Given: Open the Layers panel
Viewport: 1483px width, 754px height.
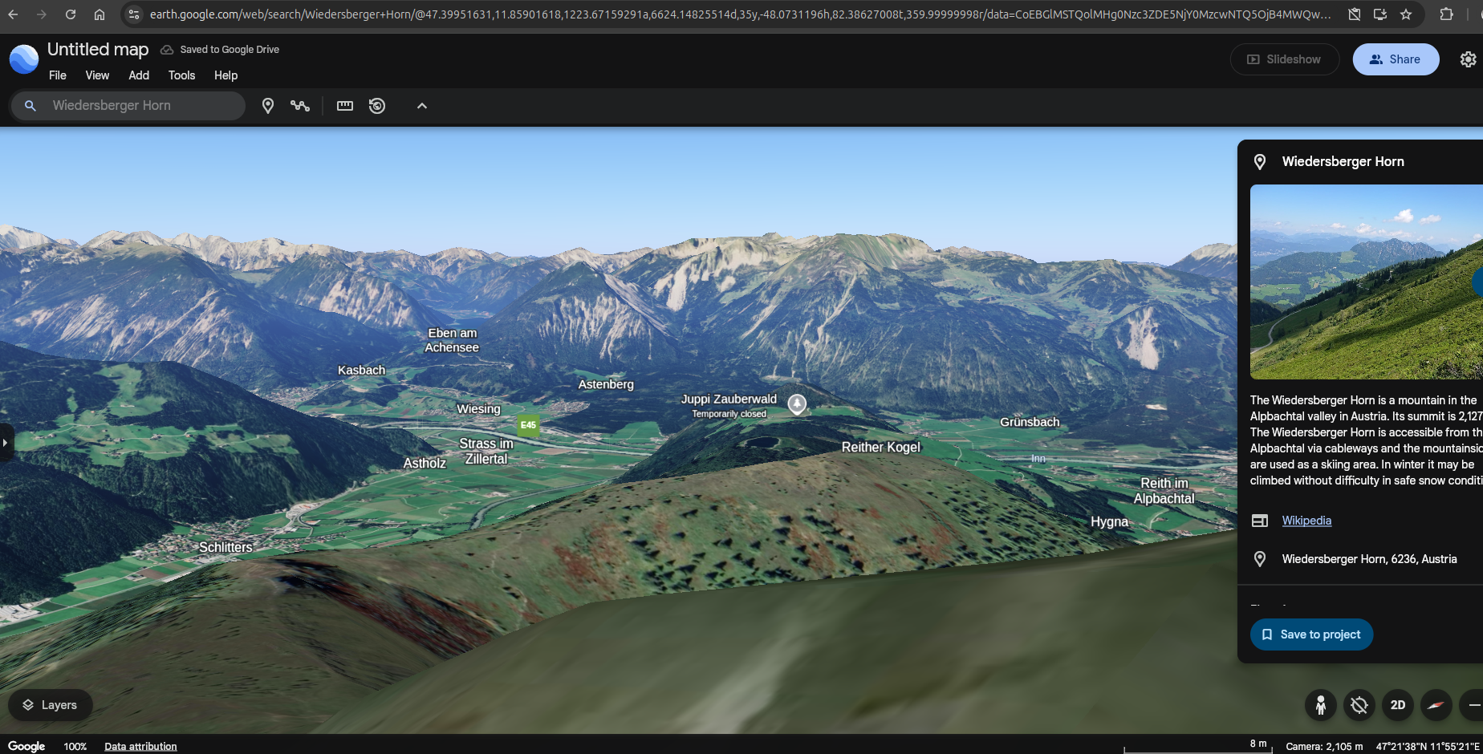Looking at the screenshot, I should coord(50,705).
